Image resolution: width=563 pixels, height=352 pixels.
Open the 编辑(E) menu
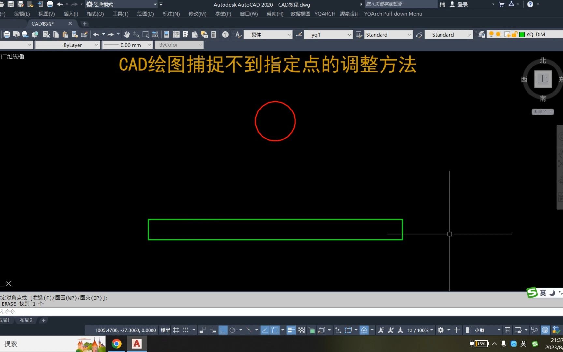tap(22, 14)
